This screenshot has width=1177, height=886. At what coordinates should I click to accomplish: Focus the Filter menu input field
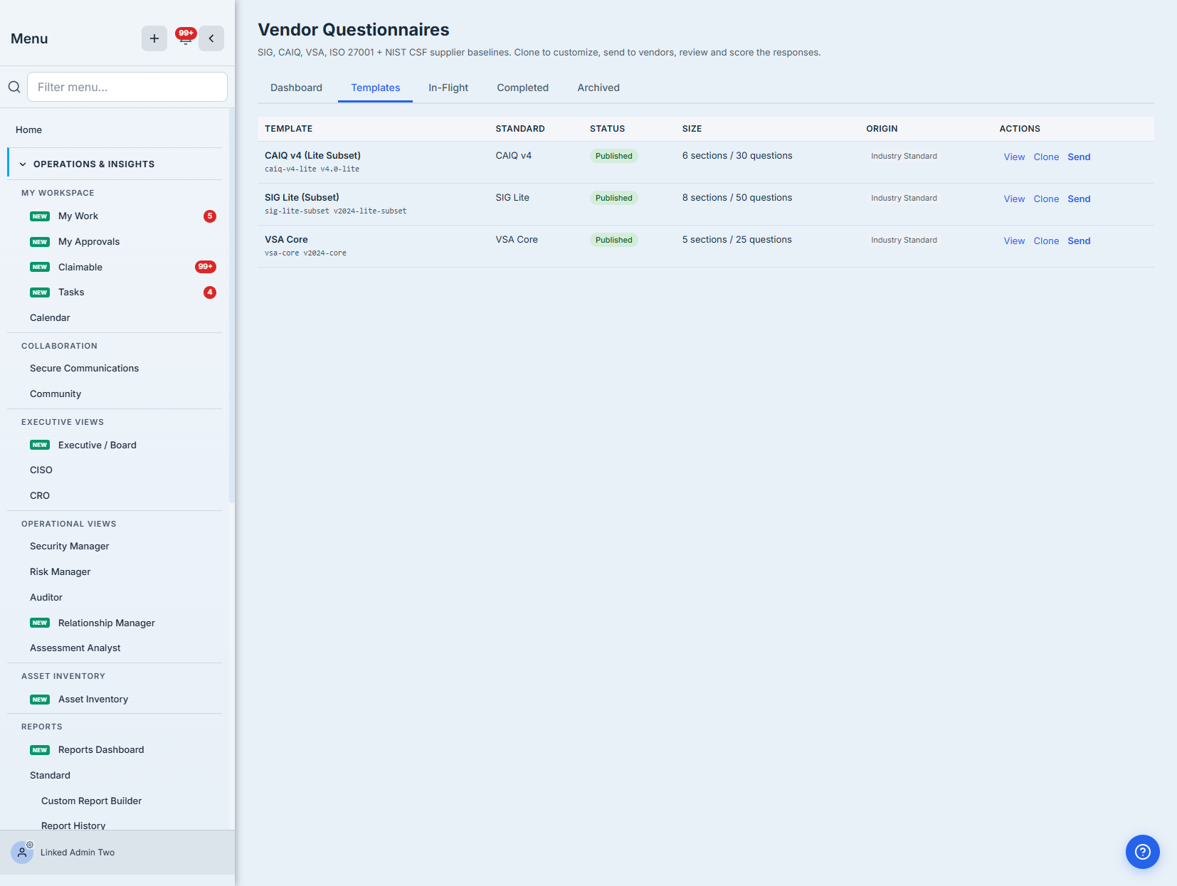[x=127, y=87]
